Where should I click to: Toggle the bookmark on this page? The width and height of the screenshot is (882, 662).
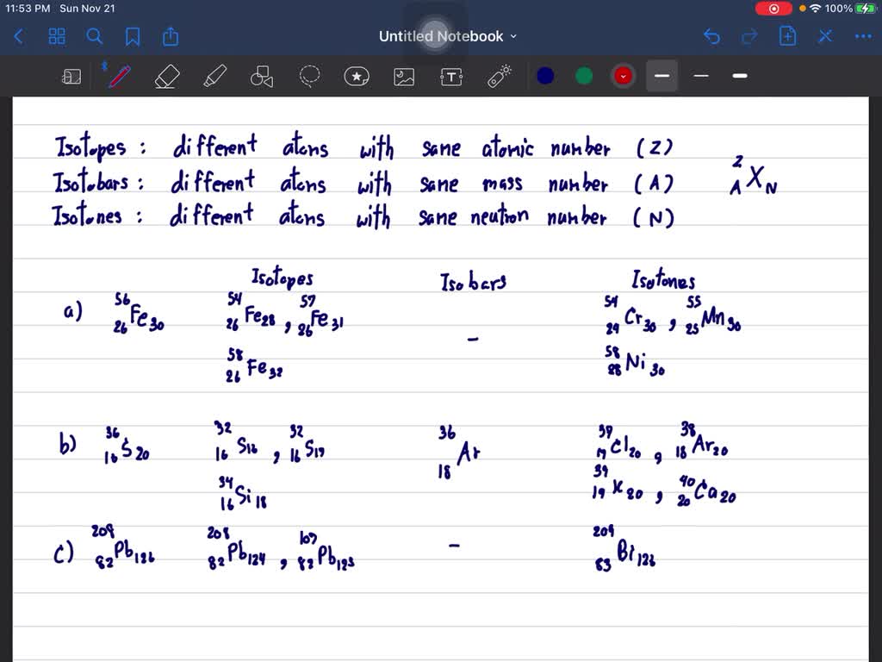tap(131, 36)
